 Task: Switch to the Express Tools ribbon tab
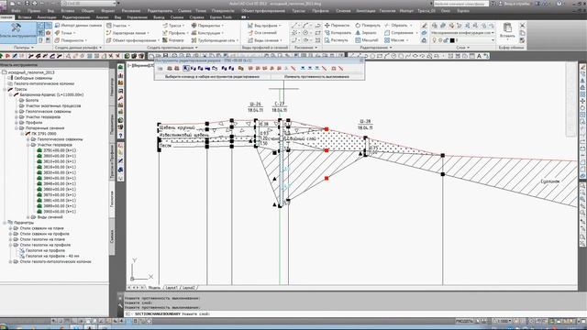pos(220,17)
